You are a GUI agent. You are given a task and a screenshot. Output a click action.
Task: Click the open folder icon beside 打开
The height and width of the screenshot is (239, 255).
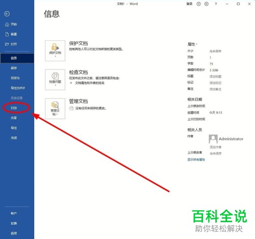[x=7, y=44]
